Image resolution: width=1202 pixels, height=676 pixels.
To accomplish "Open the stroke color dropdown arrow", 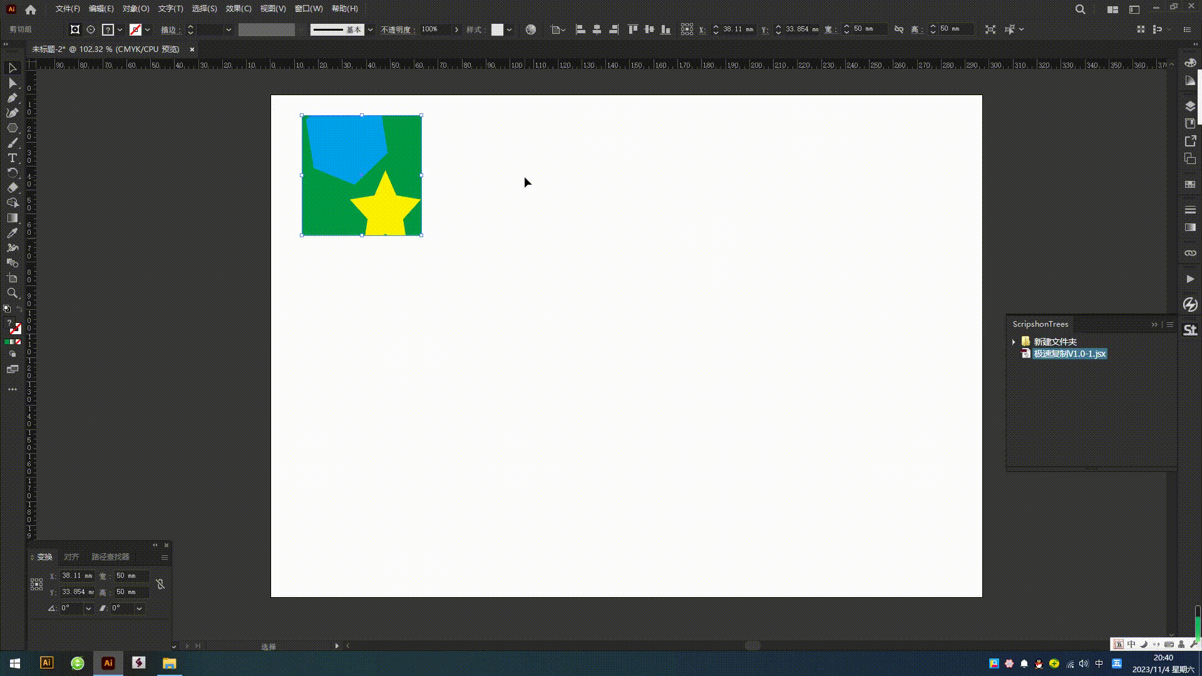I will pos(147,29).
